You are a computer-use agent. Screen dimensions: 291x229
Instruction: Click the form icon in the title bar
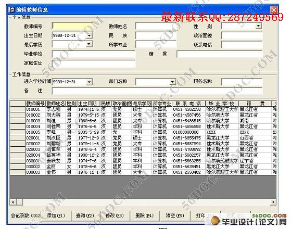[11, 9]
